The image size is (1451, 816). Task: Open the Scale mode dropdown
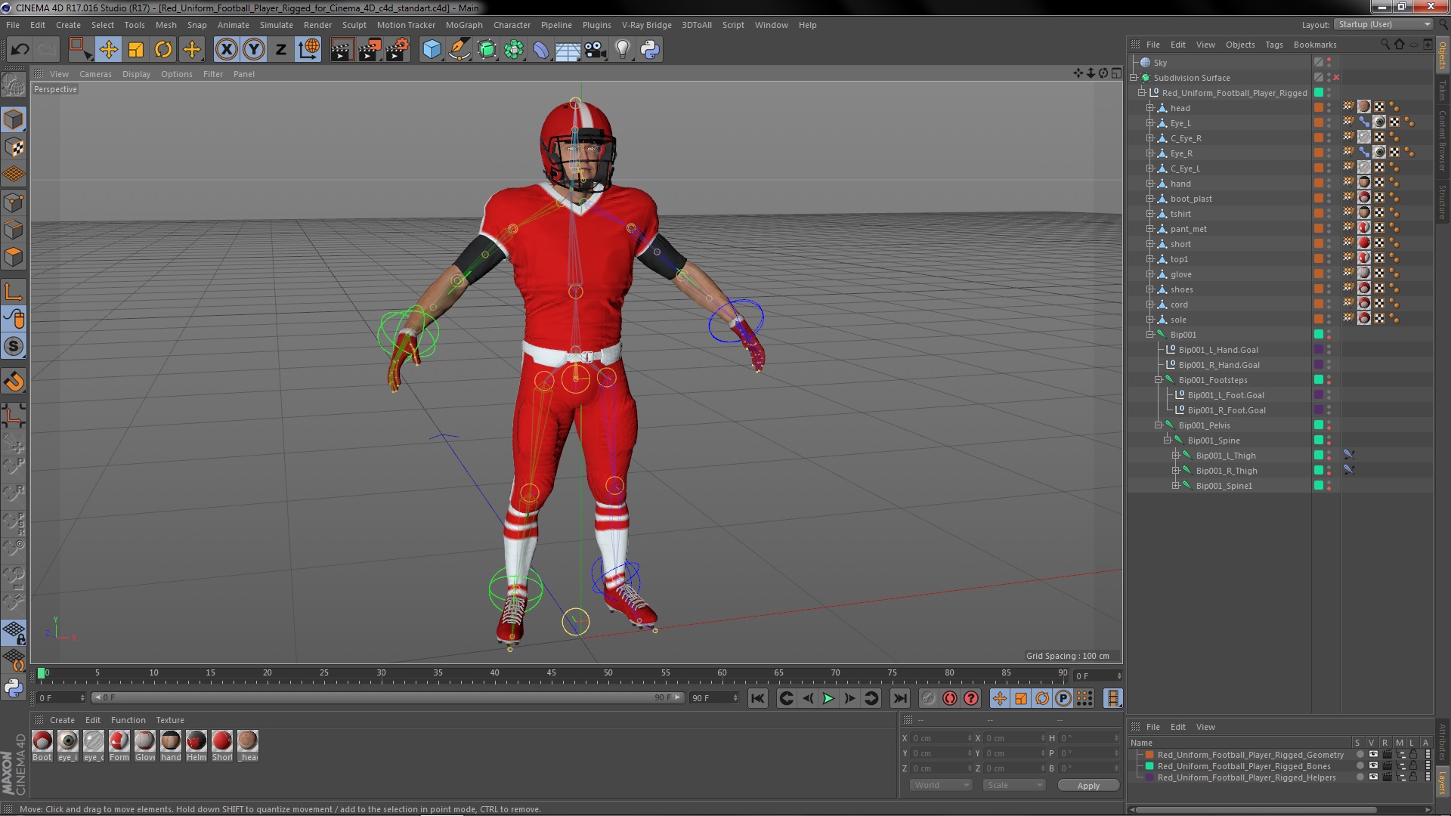pyautogui.click(x=1014, y=785)
